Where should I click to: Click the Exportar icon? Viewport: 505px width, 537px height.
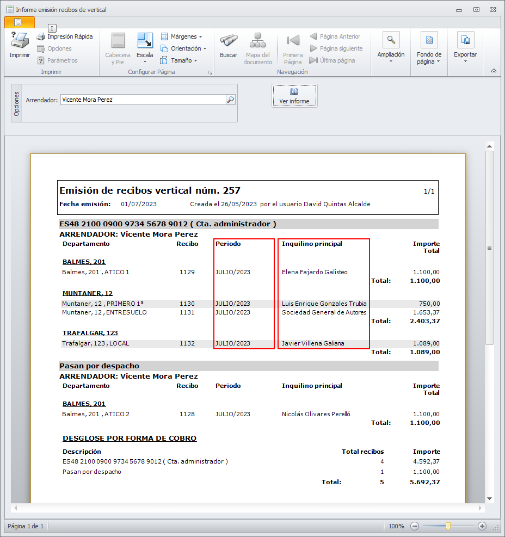coord(465,40)
